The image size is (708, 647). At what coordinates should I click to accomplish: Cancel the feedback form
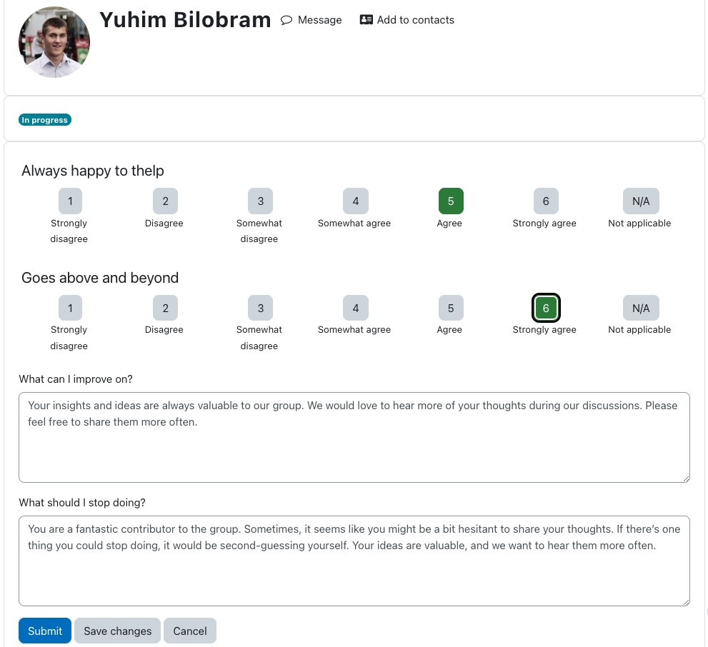point(190,631)
